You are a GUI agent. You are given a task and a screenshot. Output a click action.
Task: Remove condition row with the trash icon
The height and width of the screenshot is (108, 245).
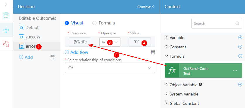tap(153, 52)
